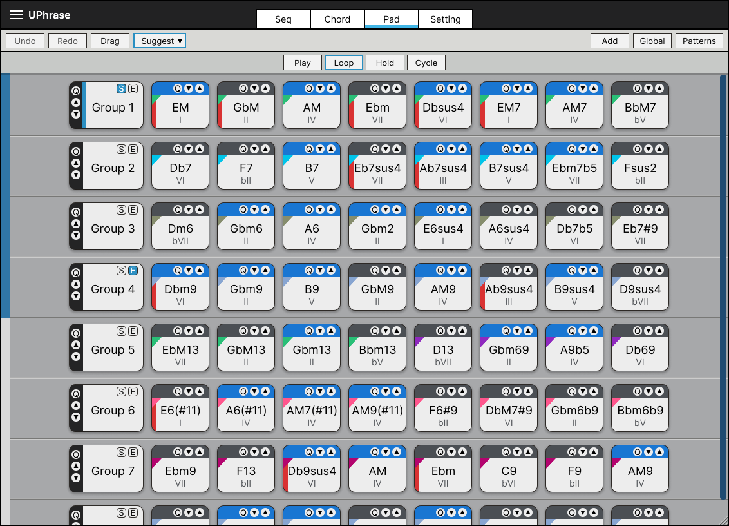The image size is (729, 526).
Task: Click the up arrow on the Db69 pad
Action: pyautogui.click(x=659, y=331)
